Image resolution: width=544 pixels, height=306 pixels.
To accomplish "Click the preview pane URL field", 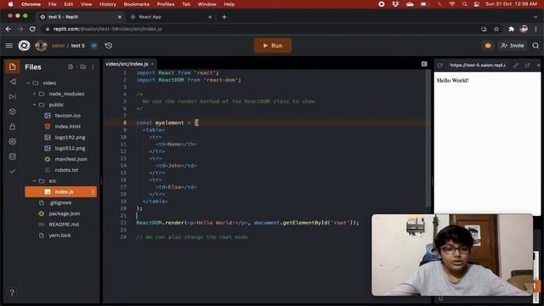I will 478,65.
